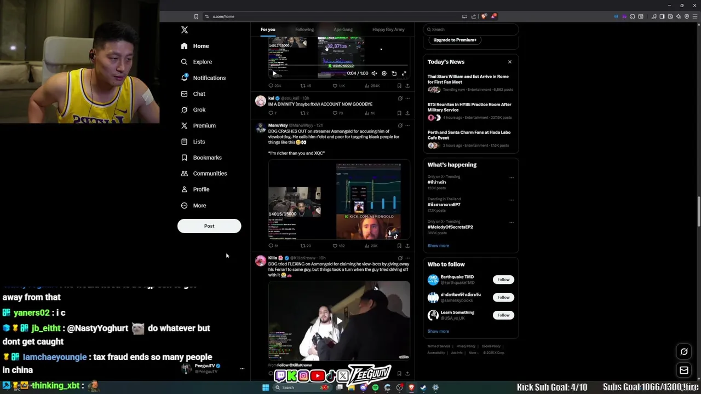Open Bookmarks in the sidebar
Viewport: 701px width, 394px height.
coord(201,158)
